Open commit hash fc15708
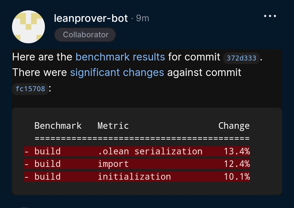This screenshot has width=294, height=208. point(30,89)
